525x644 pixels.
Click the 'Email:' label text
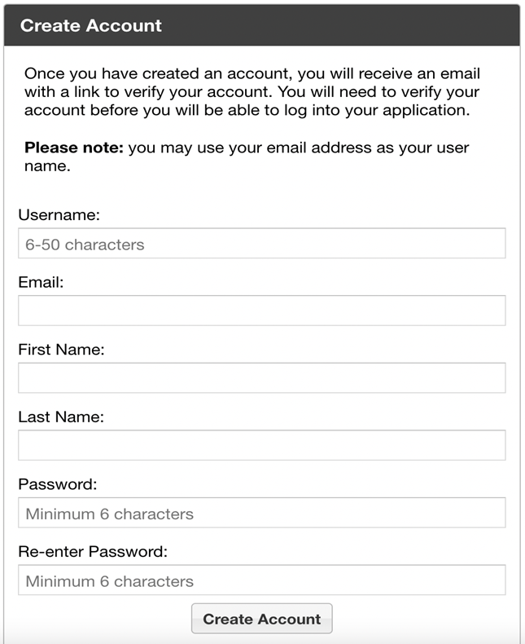point(41,283)
